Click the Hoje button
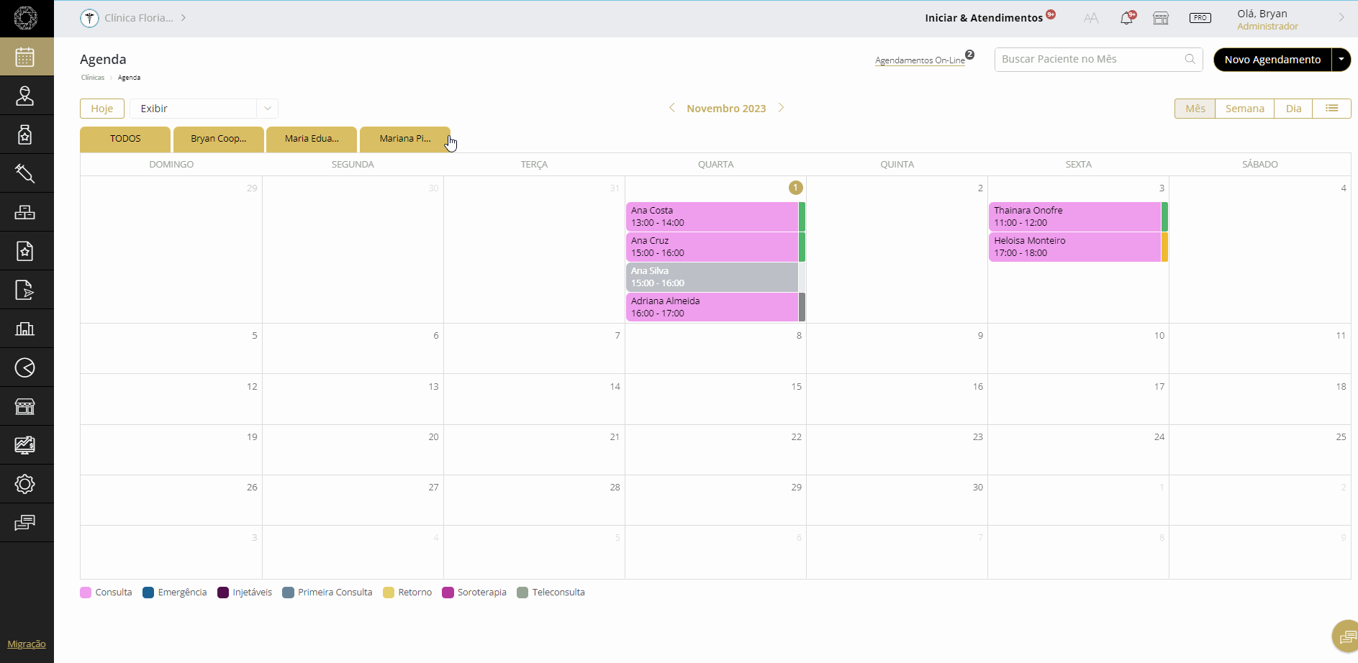1358x663 pixels. pos(102,109)
